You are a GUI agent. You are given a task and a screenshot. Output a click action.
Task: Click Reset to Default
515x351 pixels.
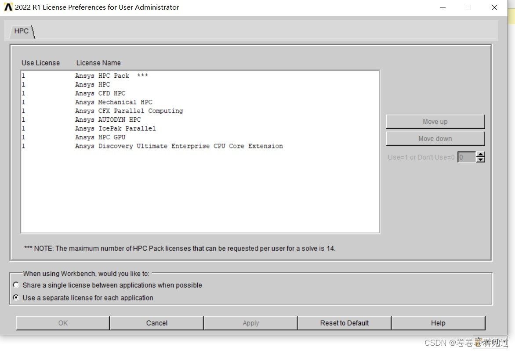(x=345, y=323)
